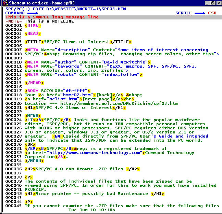This screenshot has height=214, width=222.
Task: Click the </HEAD> tag on line 000015
Action: (34, 83)
